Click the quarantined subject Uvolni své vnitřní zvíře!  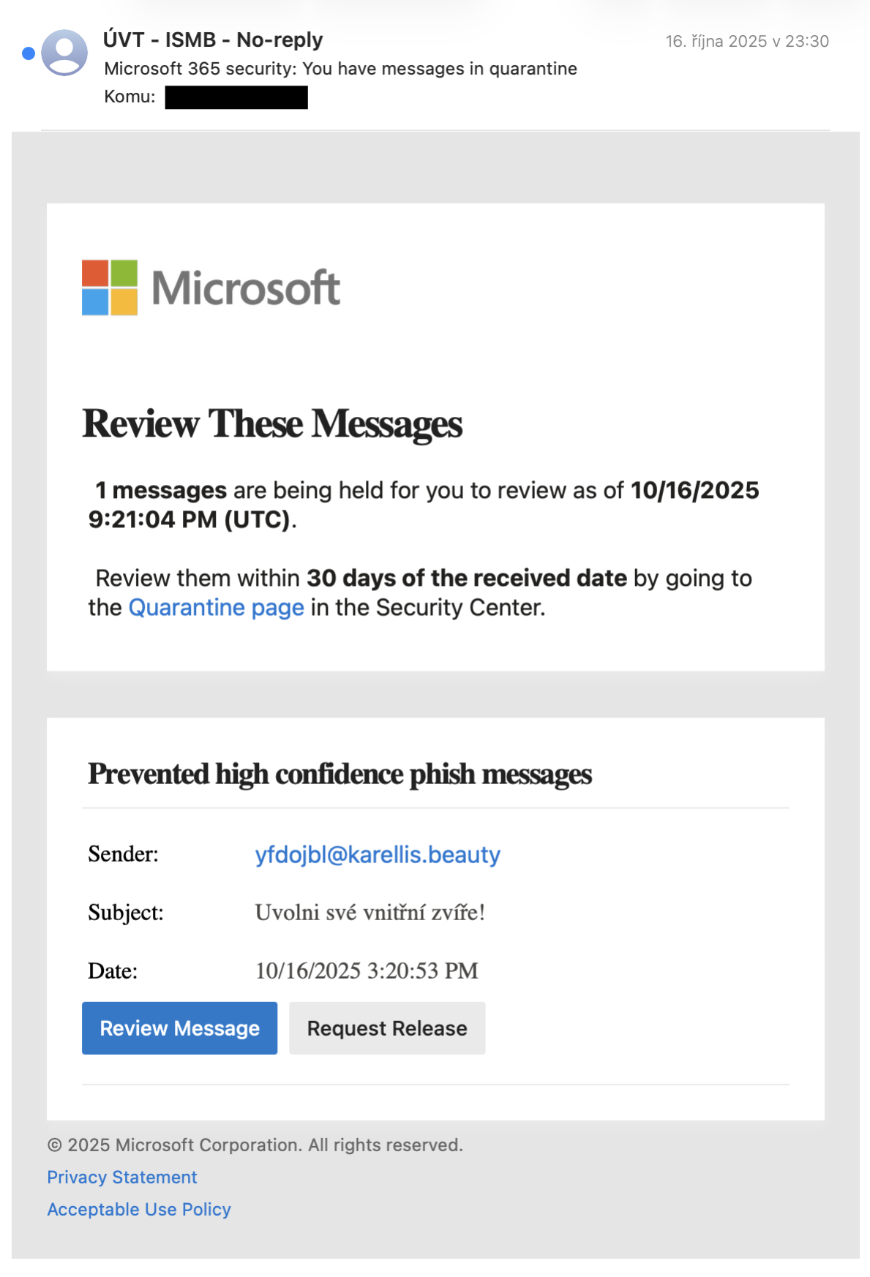370,913
